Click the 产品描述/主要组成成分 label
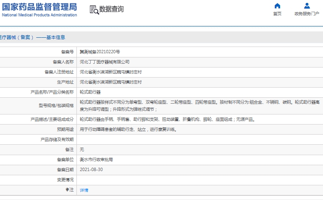 52,119
